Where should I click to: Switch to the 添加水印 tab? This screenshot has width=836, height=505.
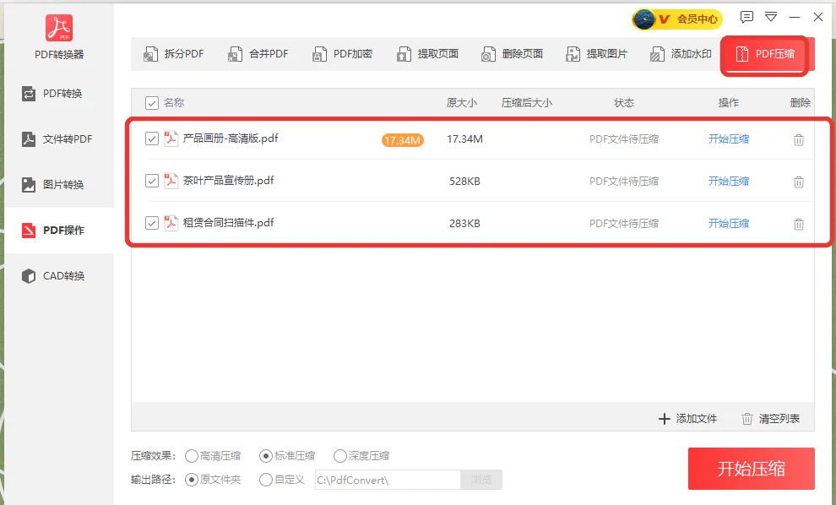point(681,54)
